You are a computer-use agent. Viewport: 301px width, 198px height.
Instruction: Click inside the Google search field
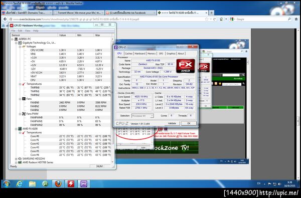click(261, 19)
